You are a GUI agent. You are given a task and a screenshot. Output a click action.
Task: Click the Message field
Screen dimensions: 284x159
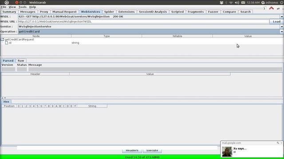click(155, 69)
